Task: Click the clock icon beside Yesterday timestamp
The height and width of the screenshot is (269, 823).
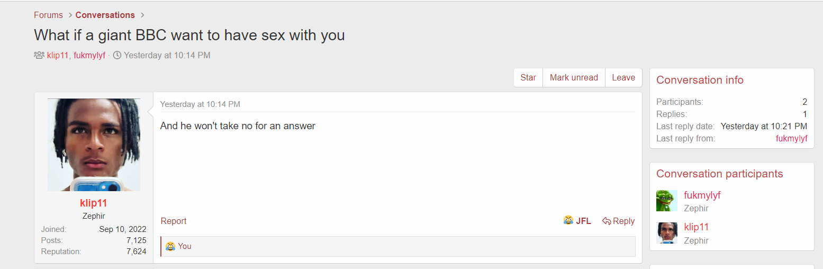Action: pos(117,55)
